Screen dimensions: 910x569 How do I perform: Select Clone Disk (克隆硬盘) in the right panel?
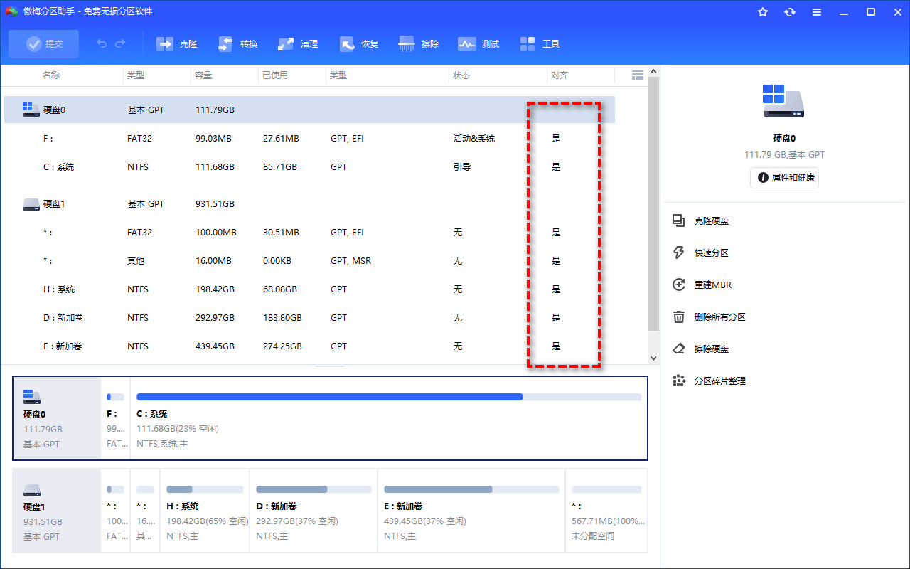711,221
